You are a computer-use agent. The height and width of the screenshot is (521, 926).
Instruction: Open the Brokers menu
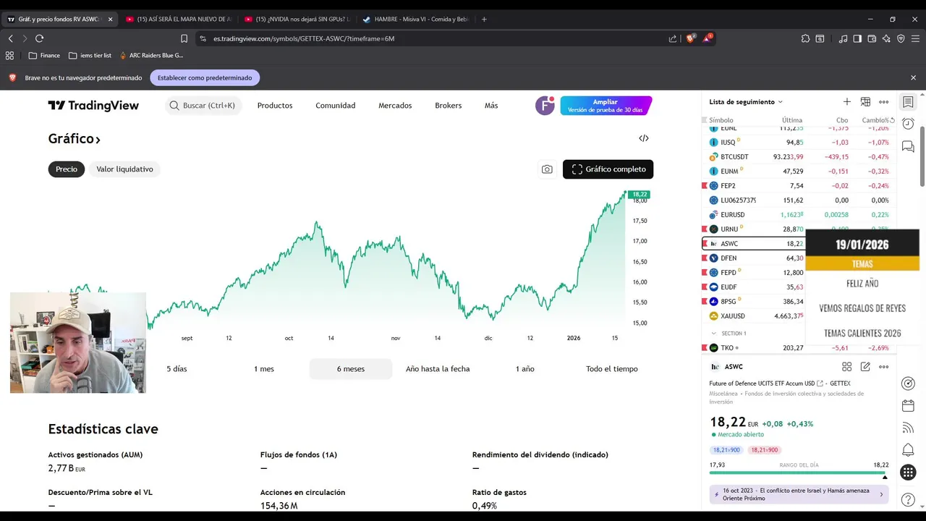pyautogui.click(x=449, y=106)
